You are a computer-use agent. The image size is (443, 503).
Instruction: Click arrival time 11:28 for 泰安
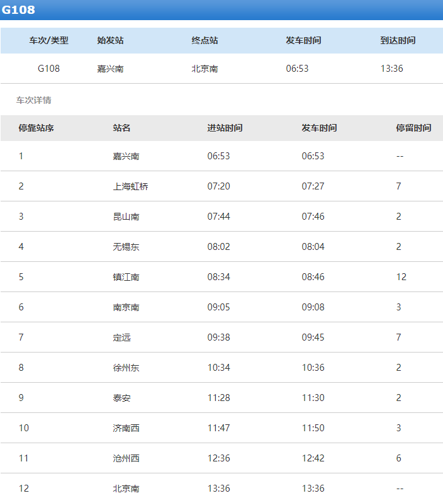click(218, 397)
